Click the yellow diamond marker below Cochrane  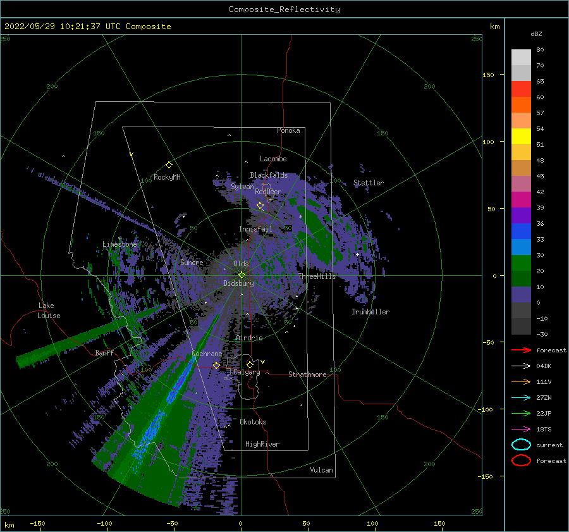click(x=216, y=366)
